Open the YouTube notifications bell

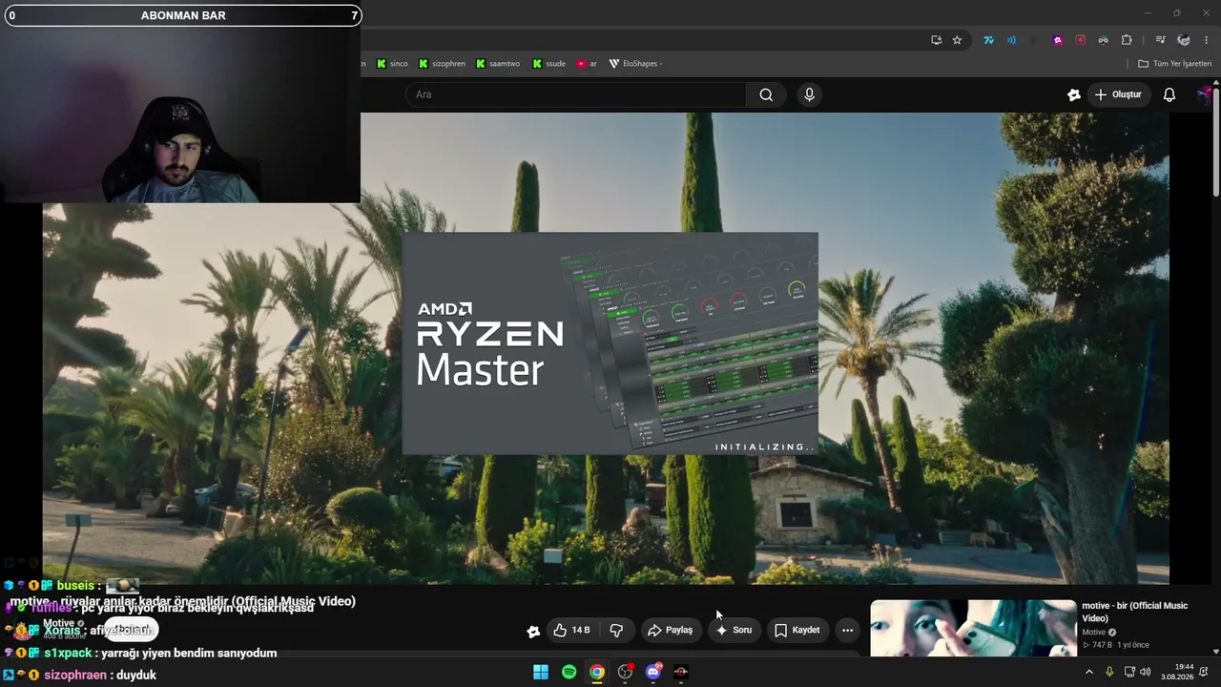click(1169, 94)
